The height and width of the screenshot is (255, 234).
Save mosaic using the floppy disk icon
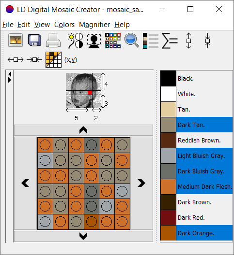tap(34, 41)
